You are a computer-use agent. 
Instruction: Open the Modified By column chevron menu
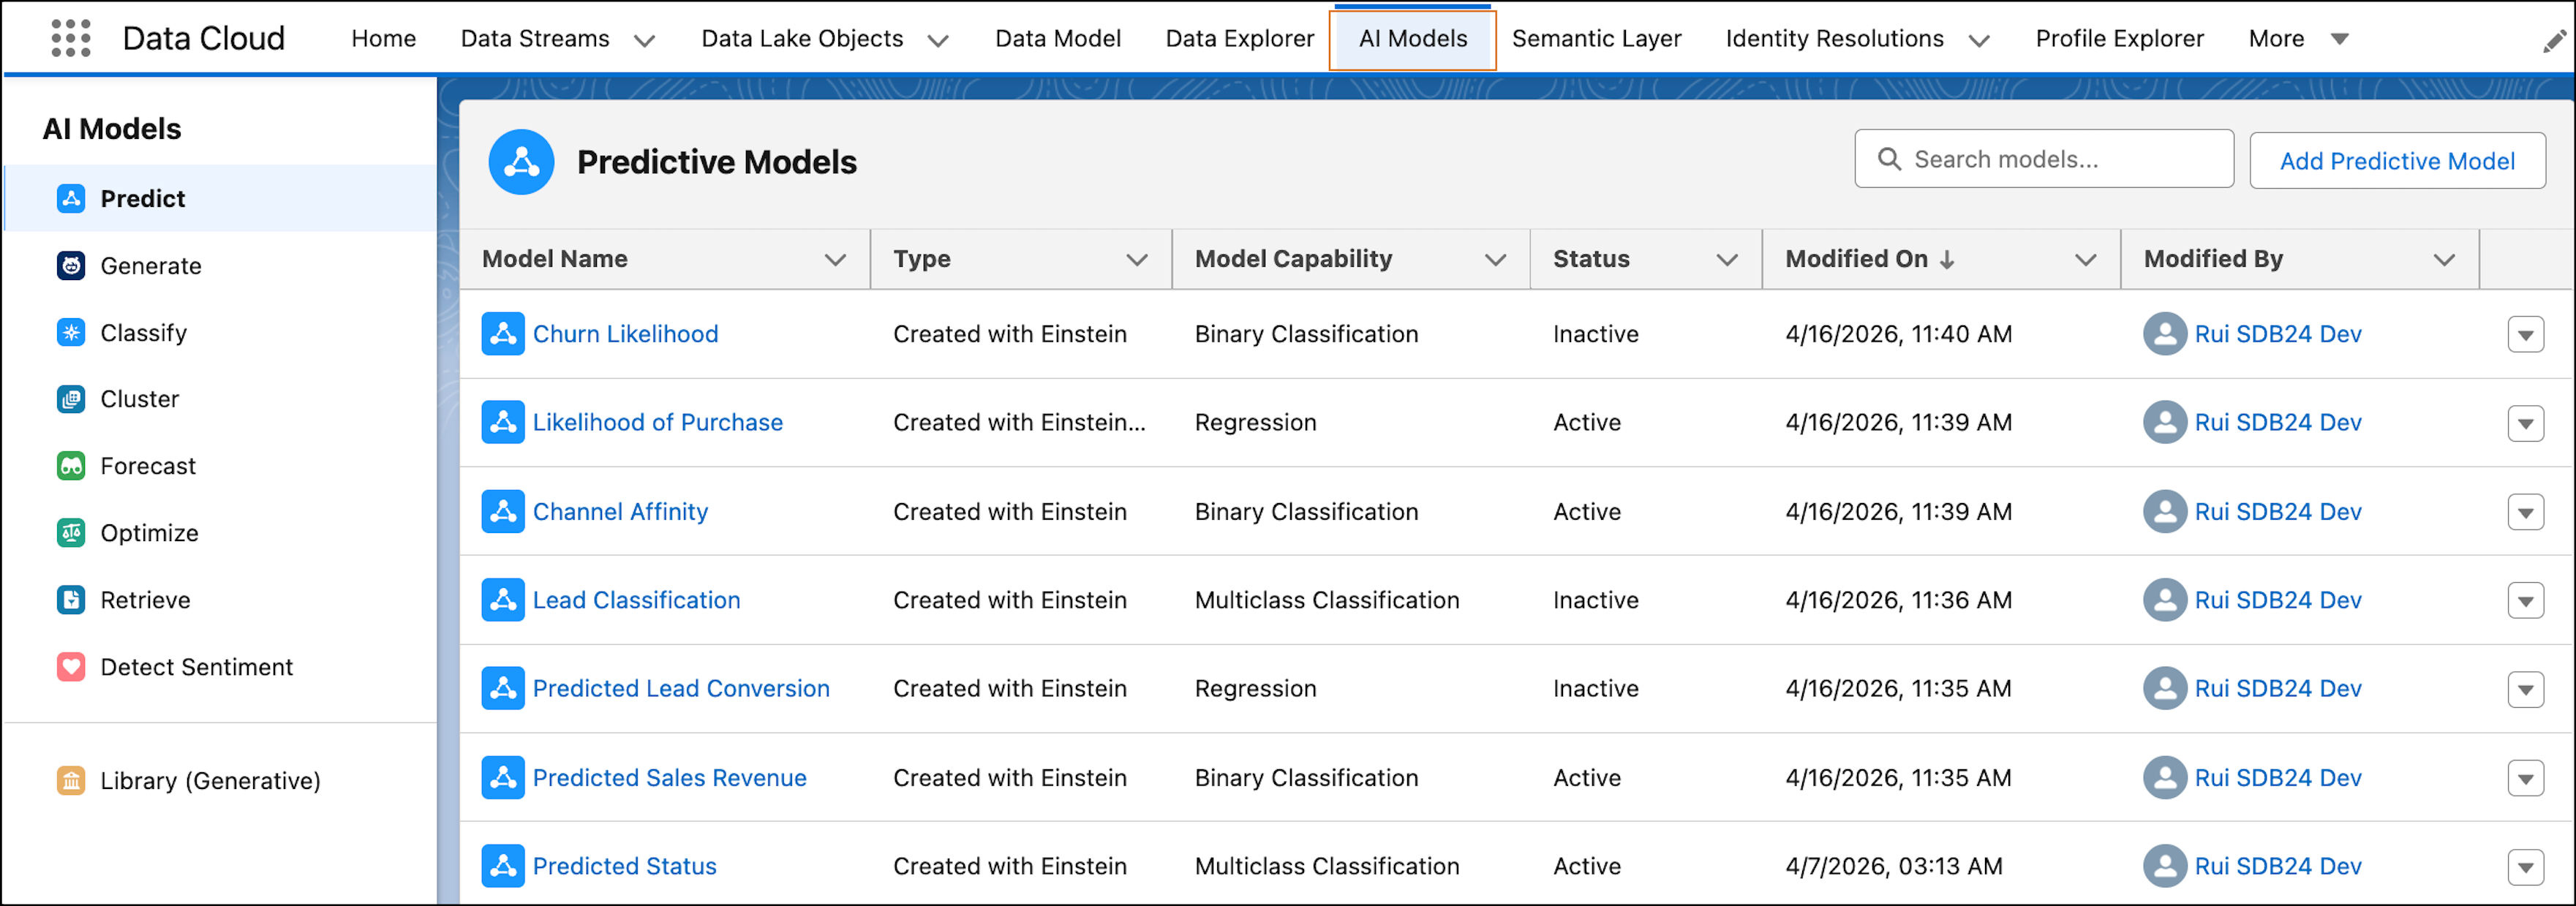point(2444,260)
